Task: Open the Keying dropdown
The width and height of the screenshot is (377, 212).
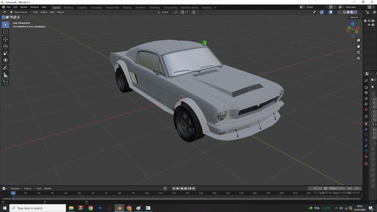Action: click(29, 188)
